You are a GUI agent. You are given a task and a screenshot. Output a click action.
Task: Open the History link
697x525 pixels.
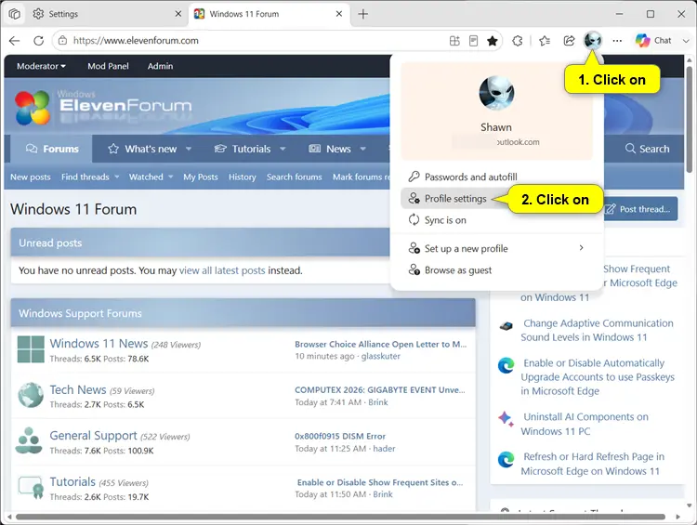pos(243,177)
